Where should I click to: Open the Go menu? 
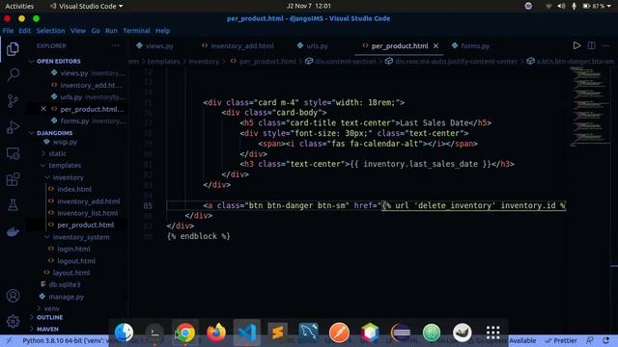pos(96,31)
